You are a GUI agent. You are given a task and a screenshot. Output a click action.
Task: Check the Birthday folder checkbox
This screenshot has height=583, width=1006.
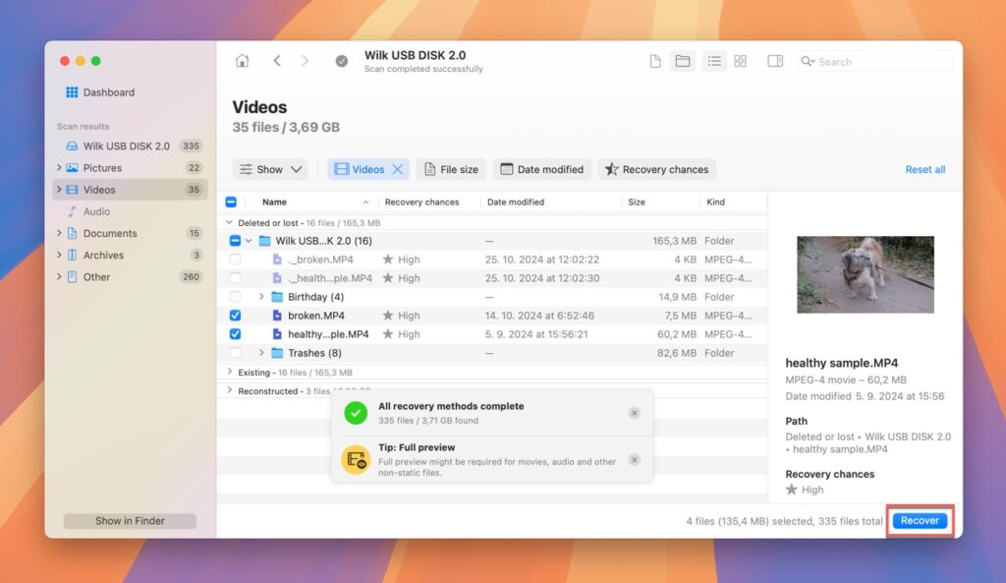pos(235,297)
